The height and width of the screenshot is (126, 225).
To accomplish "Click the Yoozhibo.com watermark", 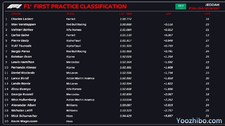I will [x=199, y=121].
